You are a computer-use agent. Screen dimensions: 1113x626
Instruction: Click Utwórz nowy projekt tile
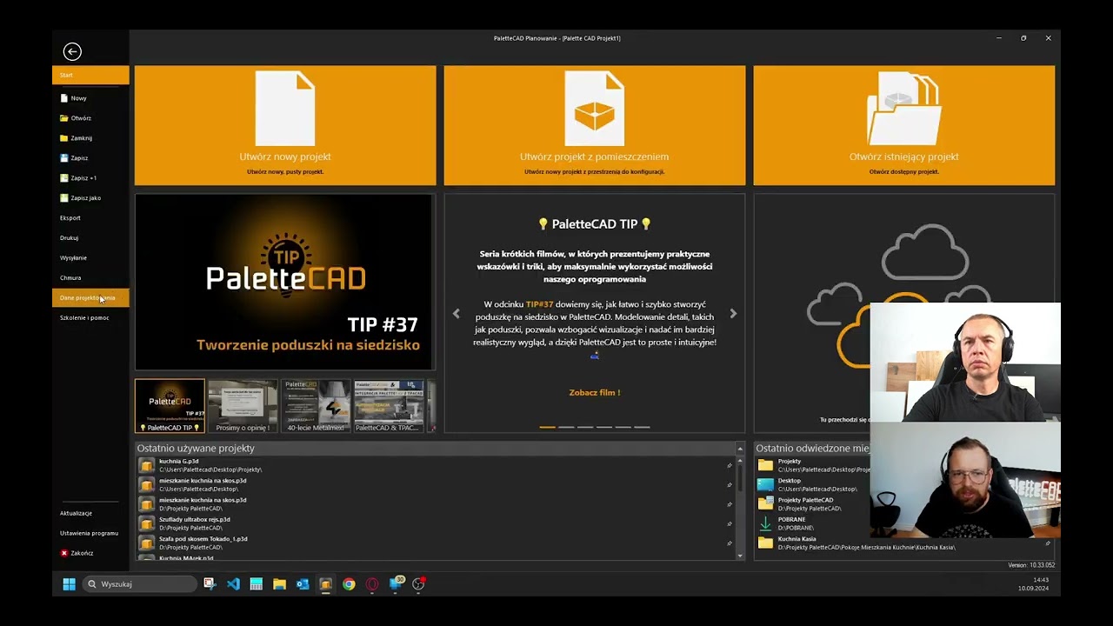(285, 125)
